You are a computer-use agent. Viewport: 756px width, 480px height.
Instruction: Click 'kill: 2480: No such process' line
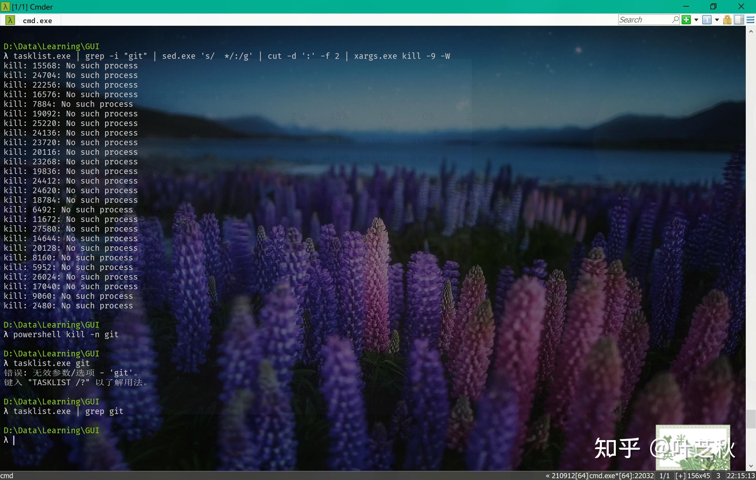pyautogui.click(x=68, y=306)
